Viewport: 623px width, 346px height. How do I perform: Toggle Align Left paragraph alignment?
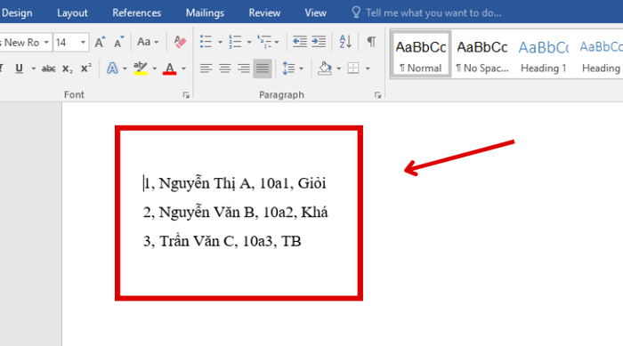tap(206, 68)
